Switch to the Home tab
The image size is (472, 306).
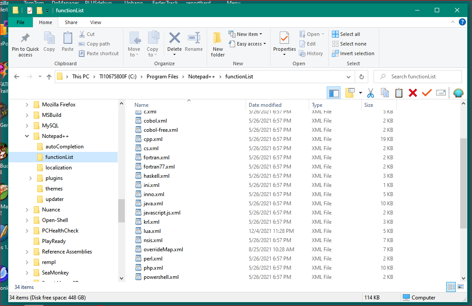tap(46, 22)
